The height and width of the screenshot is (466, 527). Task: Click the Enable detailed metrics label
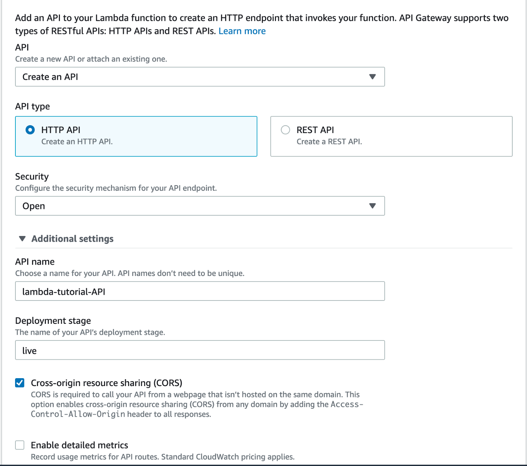[x=79, y=445]
